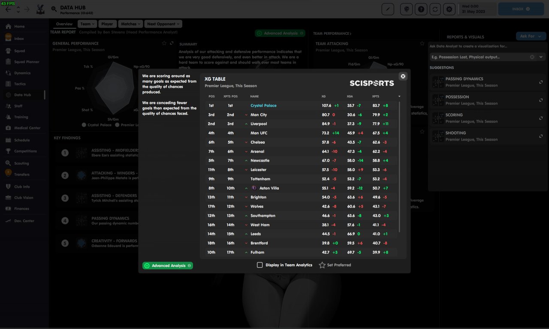This screenshot has width=549, height=329.
Task: Open the Matches tab dropdown
Action: 130,24
